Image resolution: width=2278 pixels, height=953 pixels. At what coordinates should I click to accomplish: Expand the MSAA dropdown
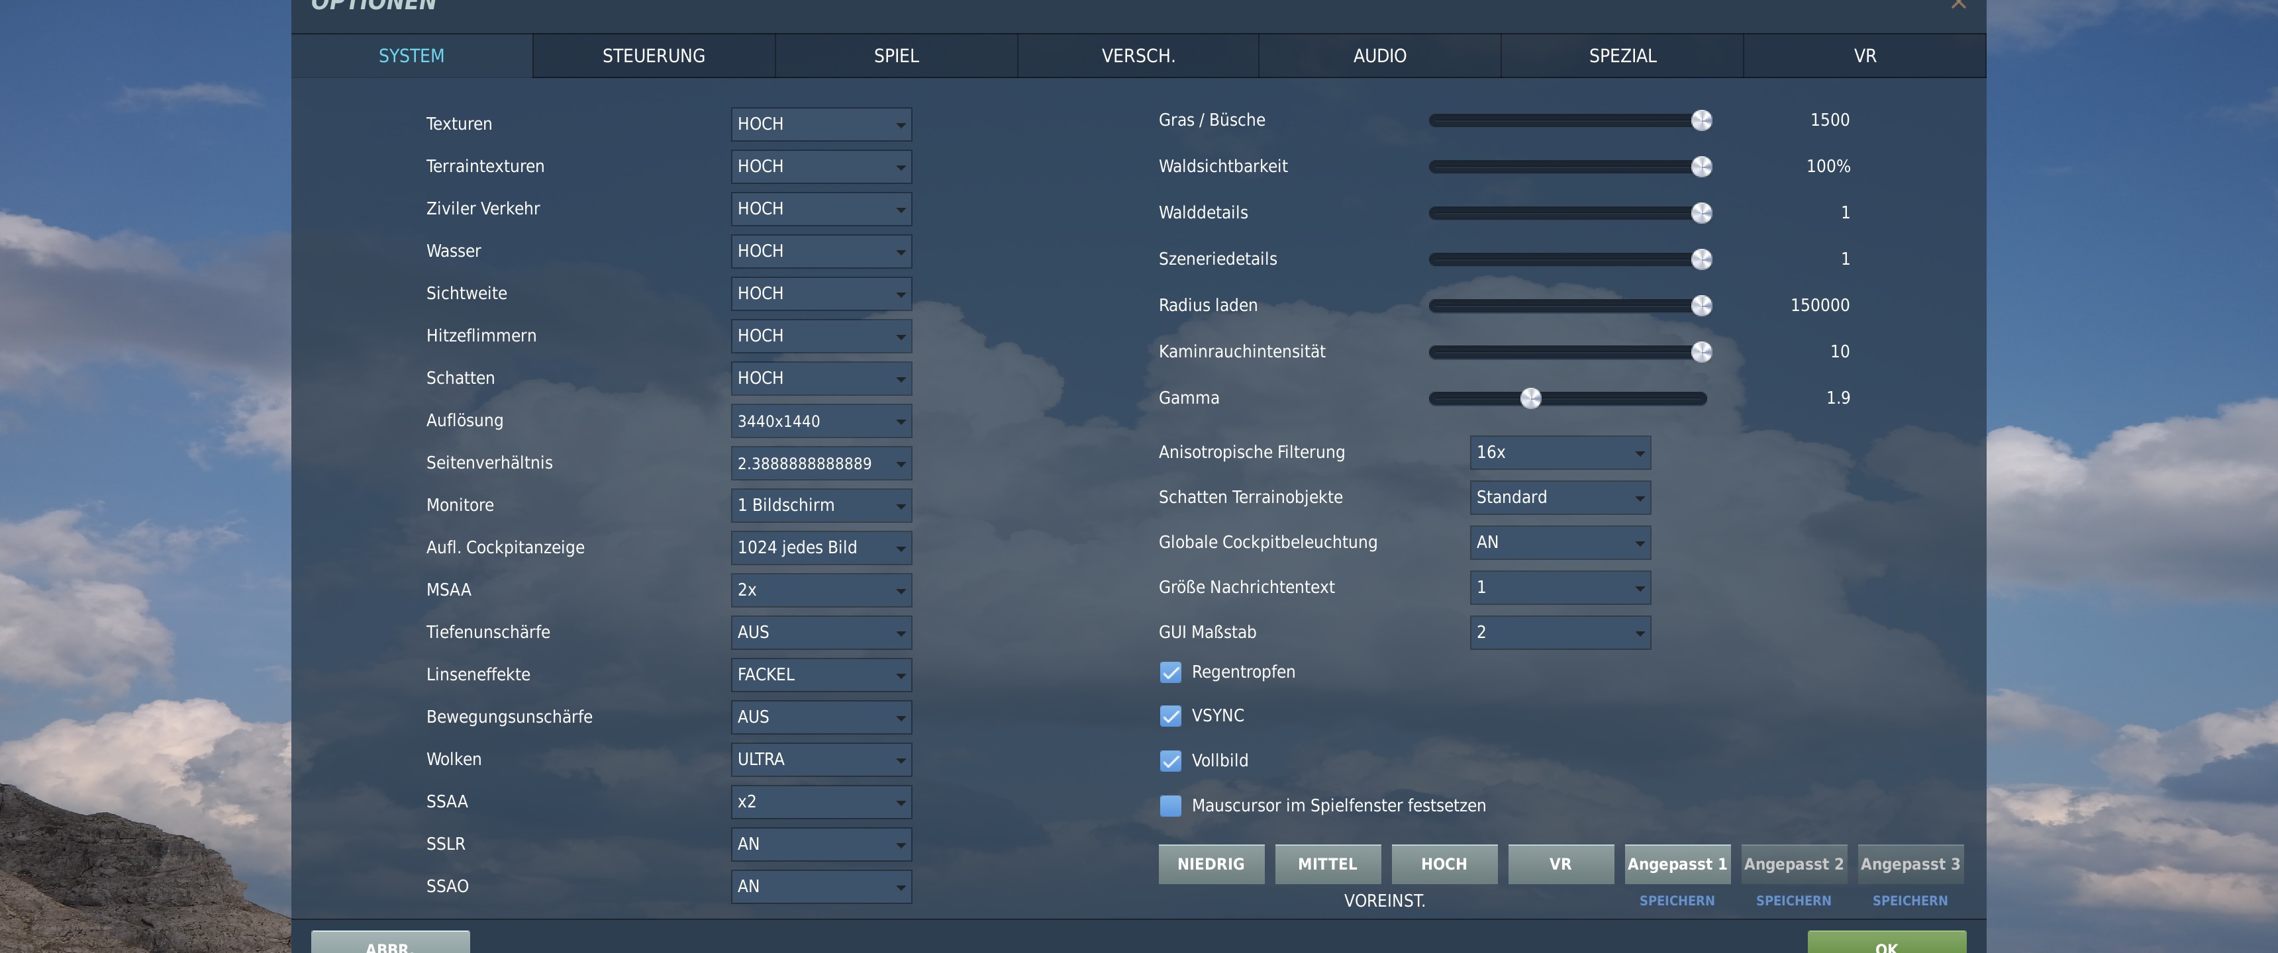point(820,590)
